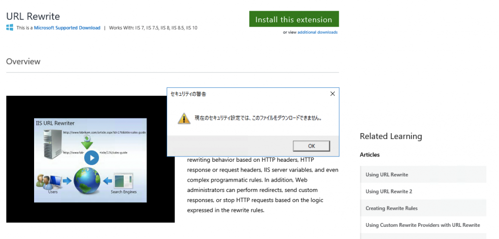The width and height of the screenshot is (499, 239).
Task: Open the additional downloads link
Action: [x=317, y=33]
